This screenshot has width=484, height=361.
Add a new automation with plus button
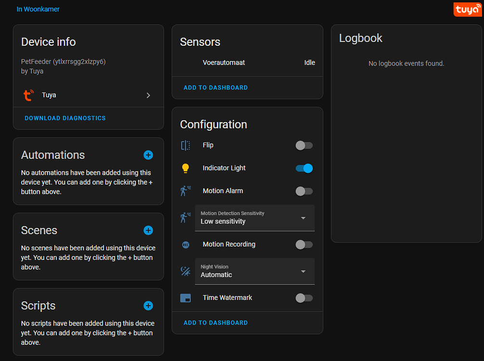click(x=148, y=155)
